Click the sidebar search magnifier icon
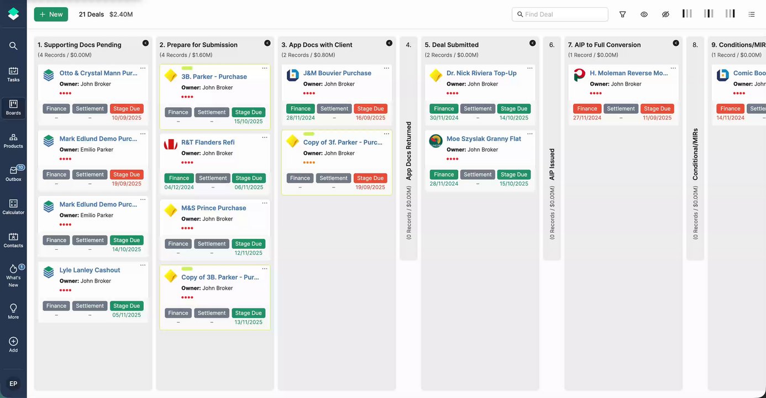The width and height of the screenshot is (766, 398). [x=13, y=46]
